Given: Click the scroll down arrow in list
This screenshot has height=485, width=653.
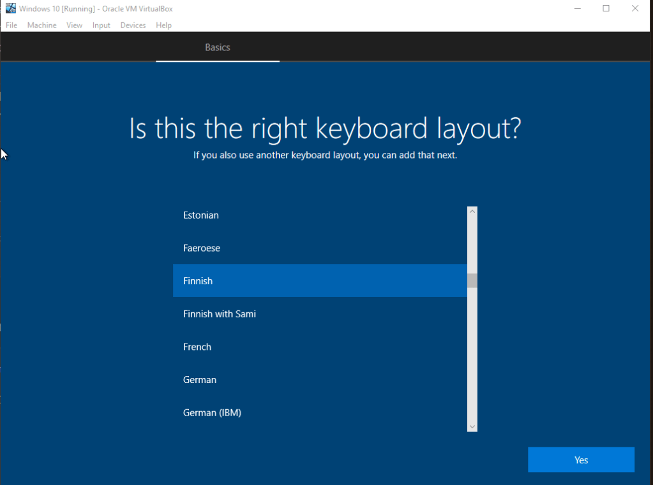Looking at the screenshot, I should coord(472,426).
